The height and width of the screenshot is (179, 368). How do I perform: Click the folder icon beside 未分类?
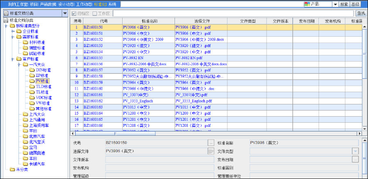[x=12, y=170]
